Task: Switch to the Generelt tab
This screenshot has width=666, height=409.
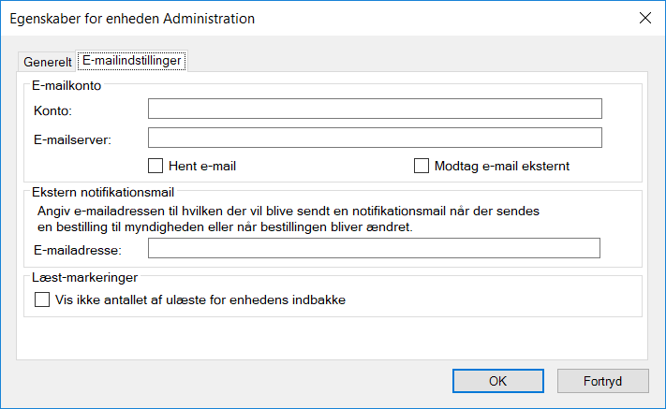Action: click(x=47, y=63)
